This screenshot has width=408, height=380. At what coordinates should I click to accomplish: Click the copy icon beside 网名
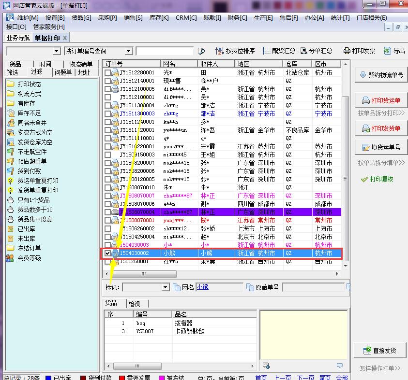pos(177,287)
